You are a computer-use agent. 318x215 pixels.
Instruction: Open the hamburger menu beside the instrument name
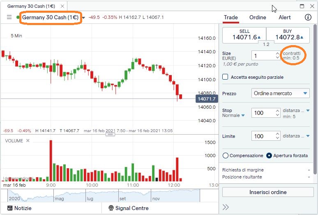9,17
